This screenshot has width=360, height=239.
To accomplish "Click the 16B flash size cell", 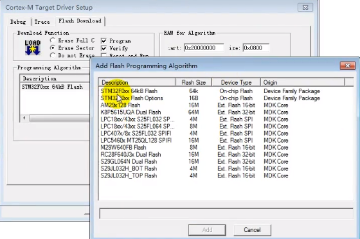I will click(x=194, y=98).
